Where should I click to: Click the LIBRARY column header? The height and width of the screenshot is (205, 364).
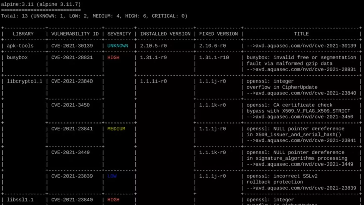pyautogui.click(x=23, y=34)
